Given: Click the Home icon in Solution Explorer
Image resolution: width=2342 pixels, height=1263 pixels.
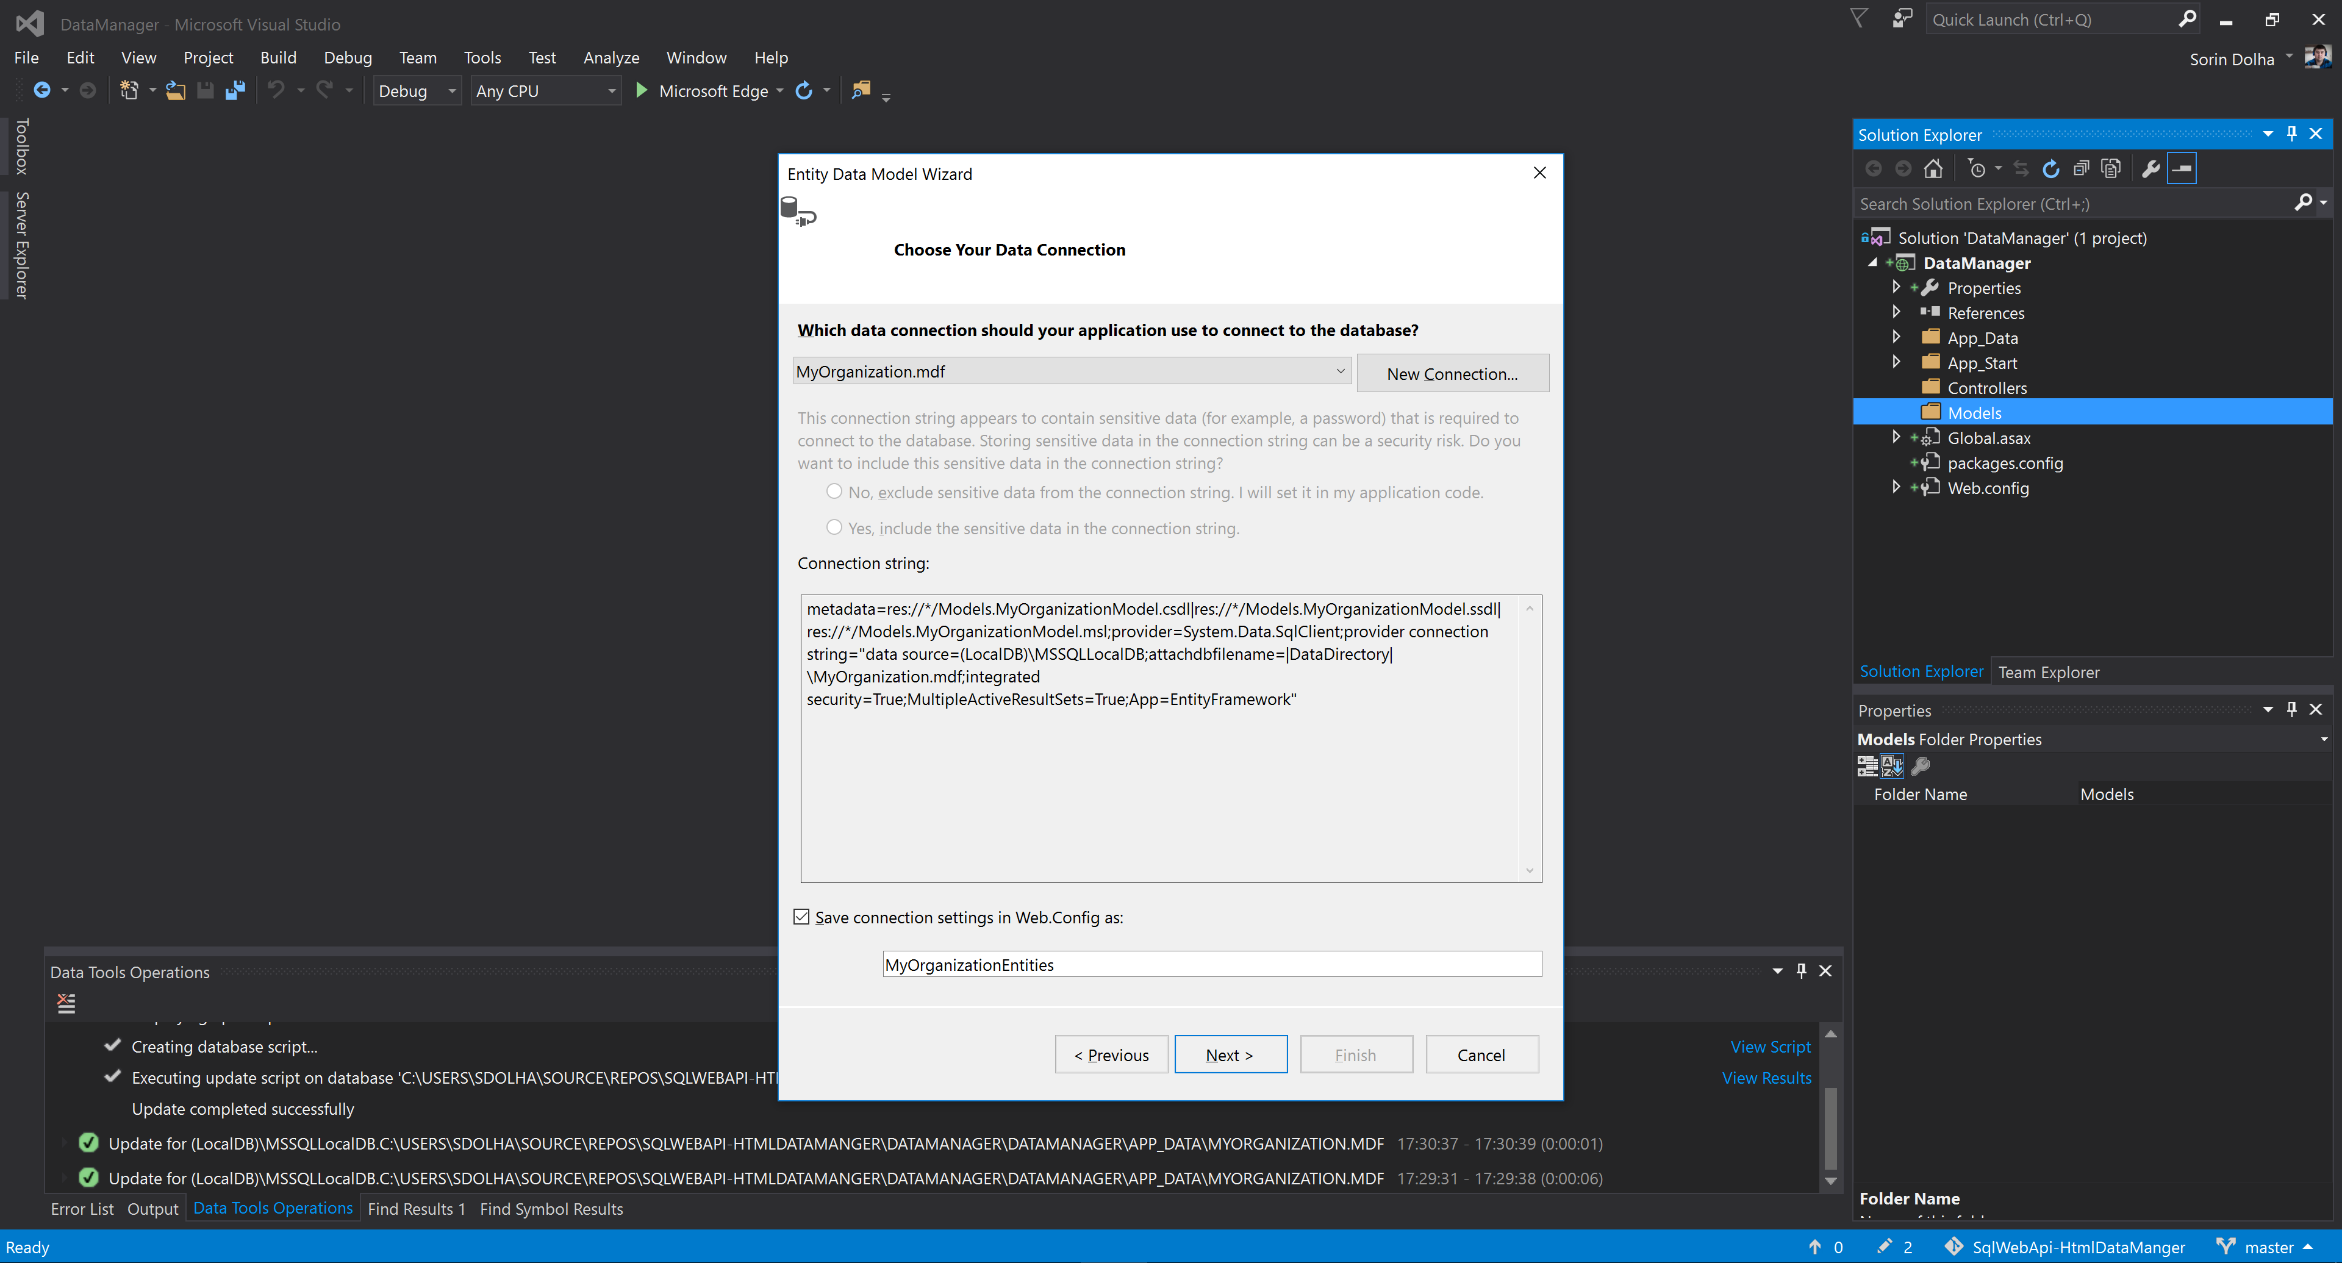Looking at the screenshot, I should tap(1933, 168).
